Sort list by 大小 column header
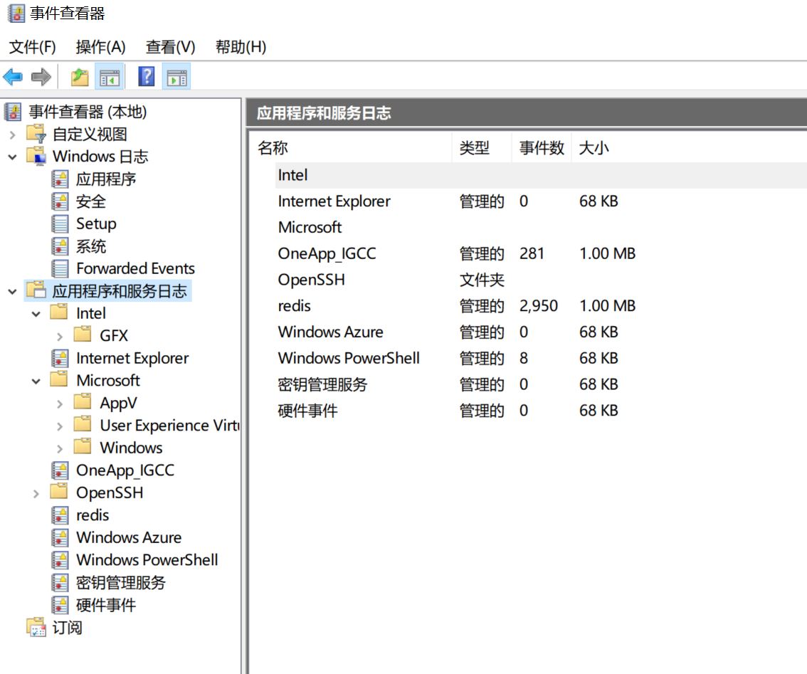The height and width of the screenshot is (674, 807). click(x=594, y=148)
